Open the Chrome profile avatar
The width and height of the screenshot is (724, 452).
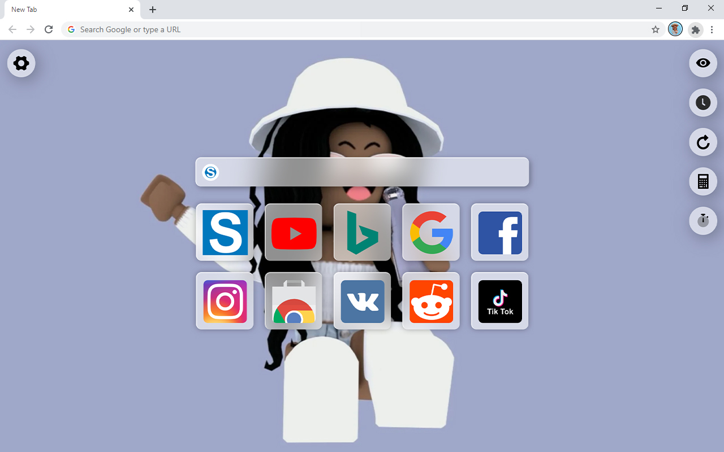[x=675, y=29]
